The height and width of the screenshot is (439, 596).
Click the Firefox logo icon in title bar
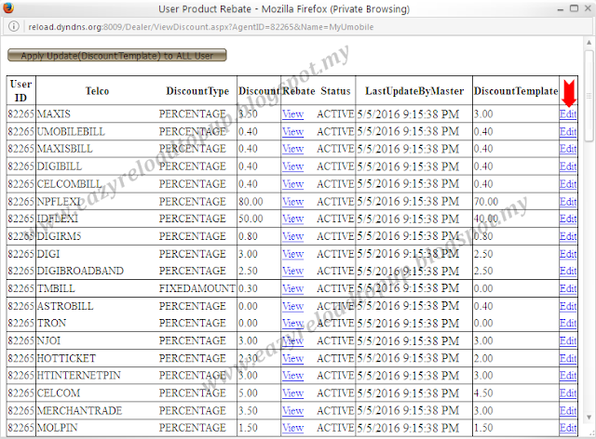click(x=8, y=7)
